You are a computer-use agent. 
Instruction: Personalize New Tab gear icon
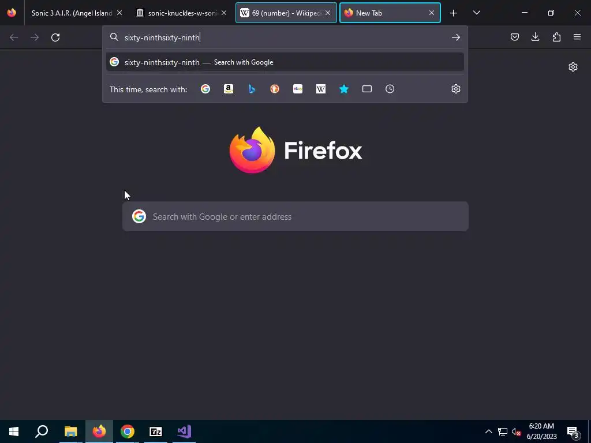click(573, 67)
